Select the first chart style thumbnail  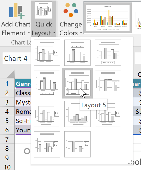click(108, 18)
